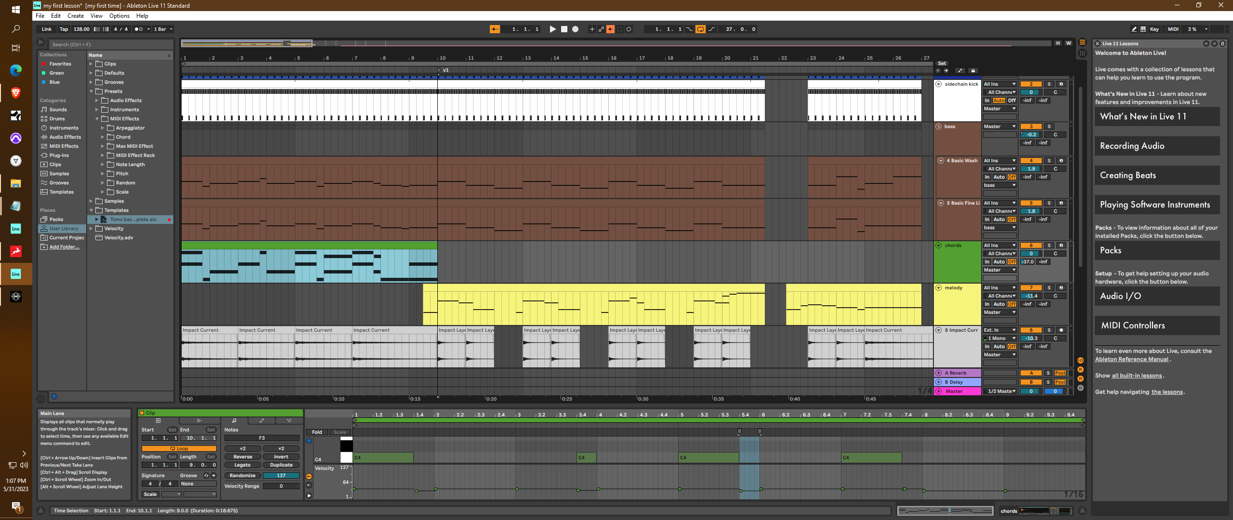Open the Ableton Reference Manual link

[1132, 359]
